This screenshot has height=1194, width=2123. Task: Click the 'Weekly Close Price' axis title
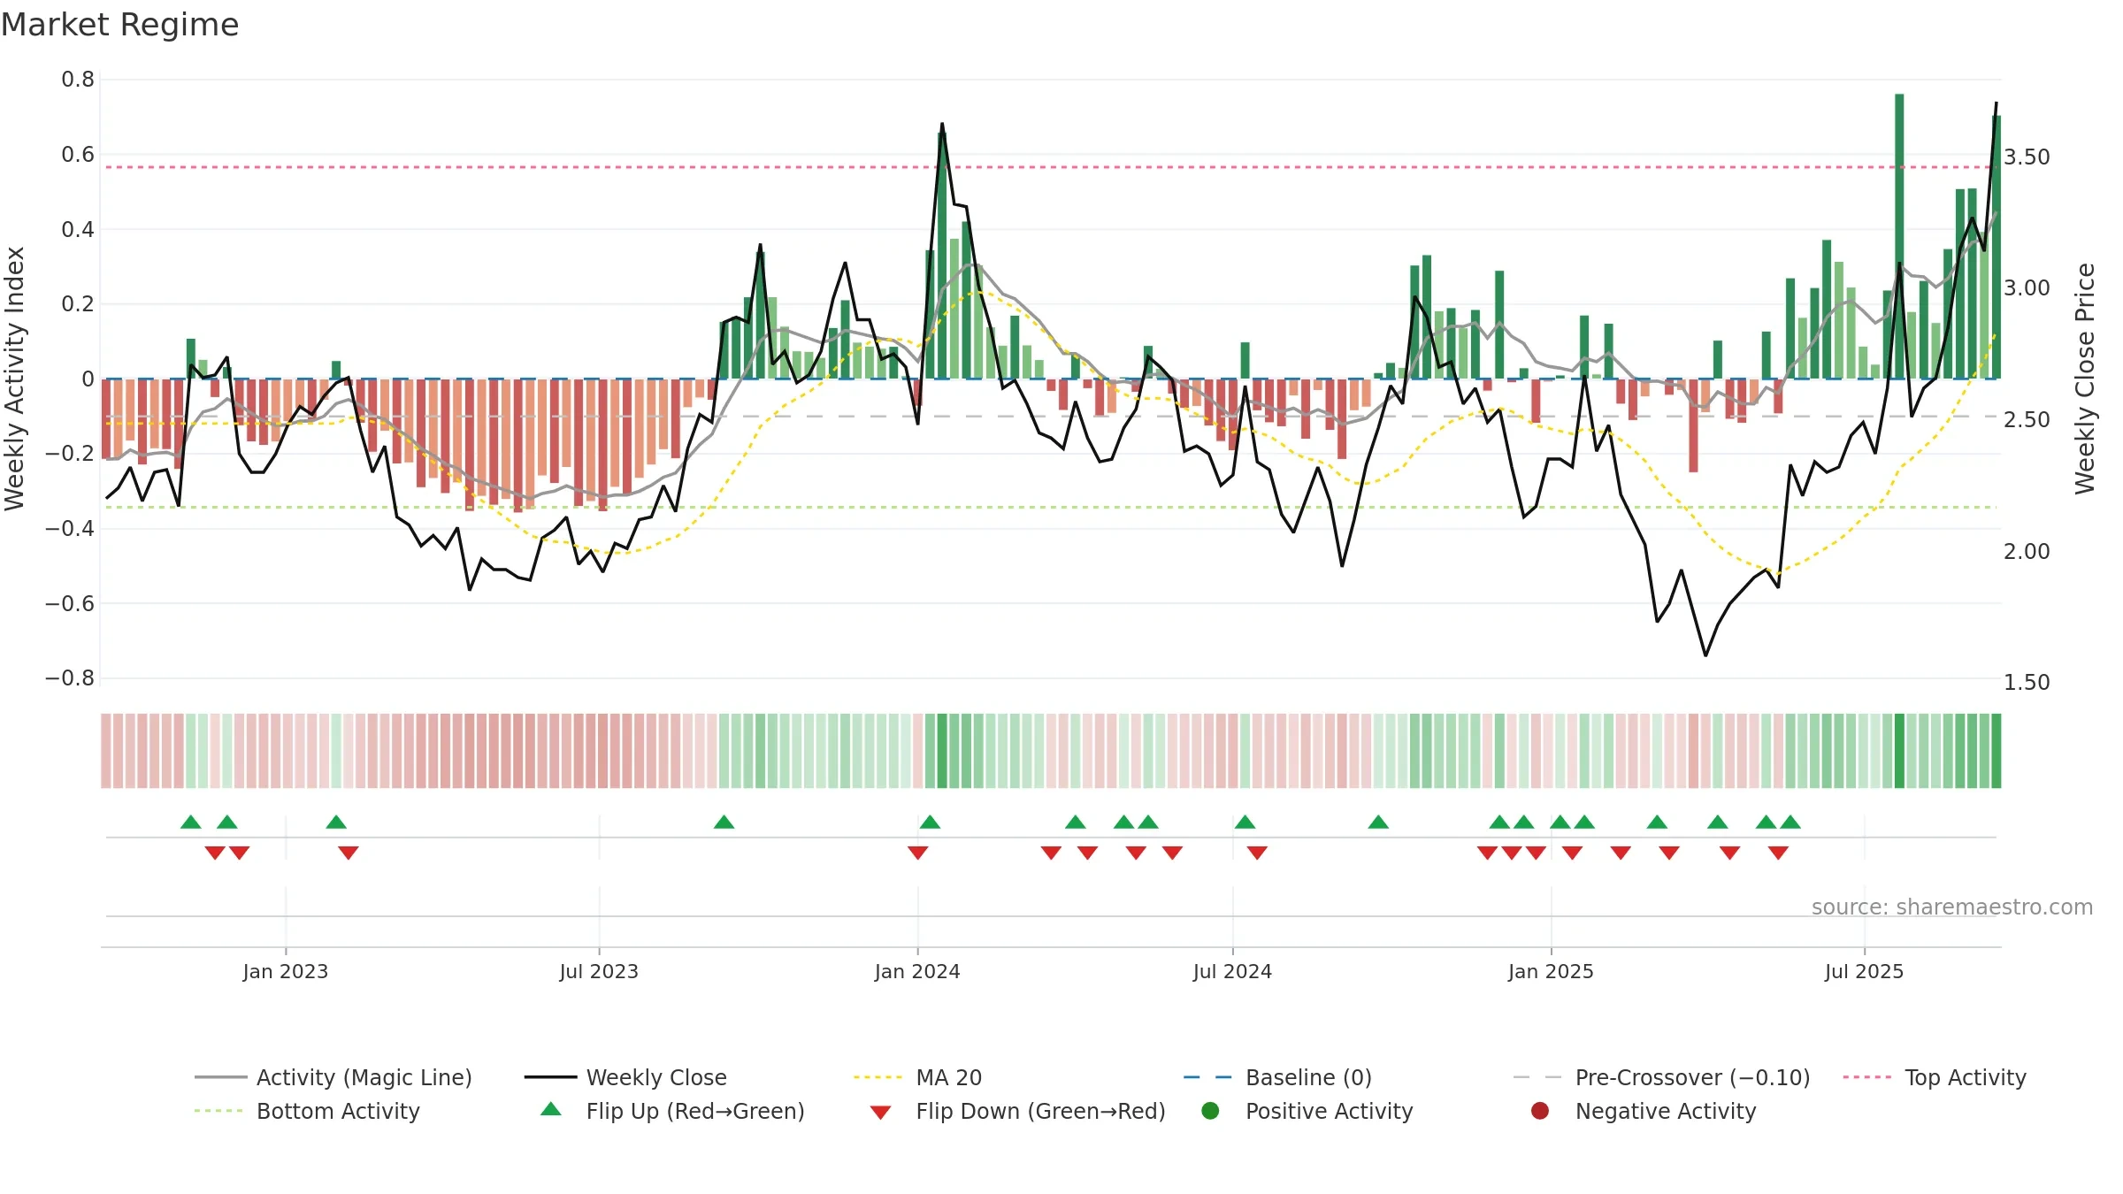(x=2085, y=379)
